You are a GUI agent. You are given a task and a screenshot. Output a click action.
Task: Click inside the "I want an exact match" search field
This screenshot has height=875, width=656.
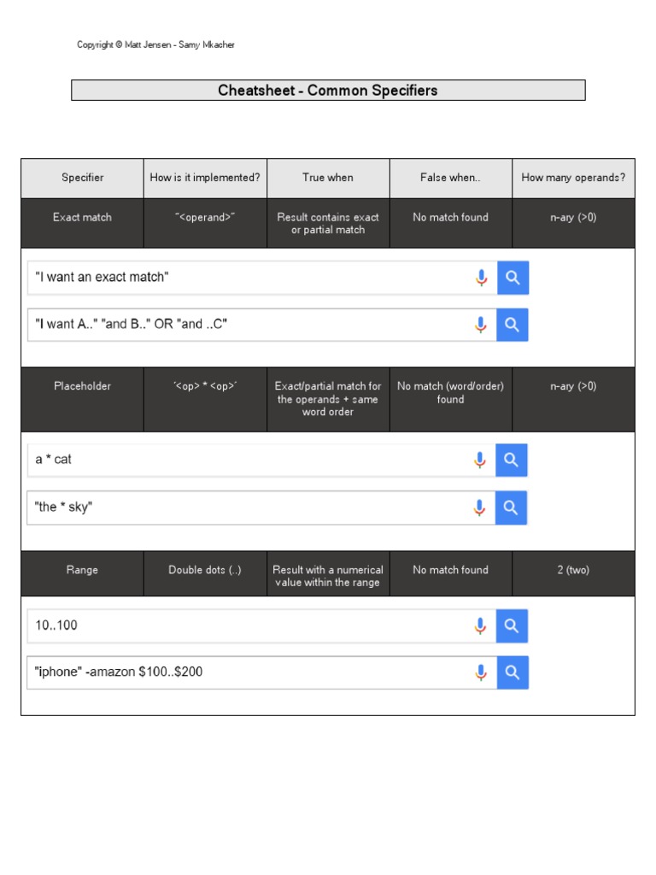248,278
